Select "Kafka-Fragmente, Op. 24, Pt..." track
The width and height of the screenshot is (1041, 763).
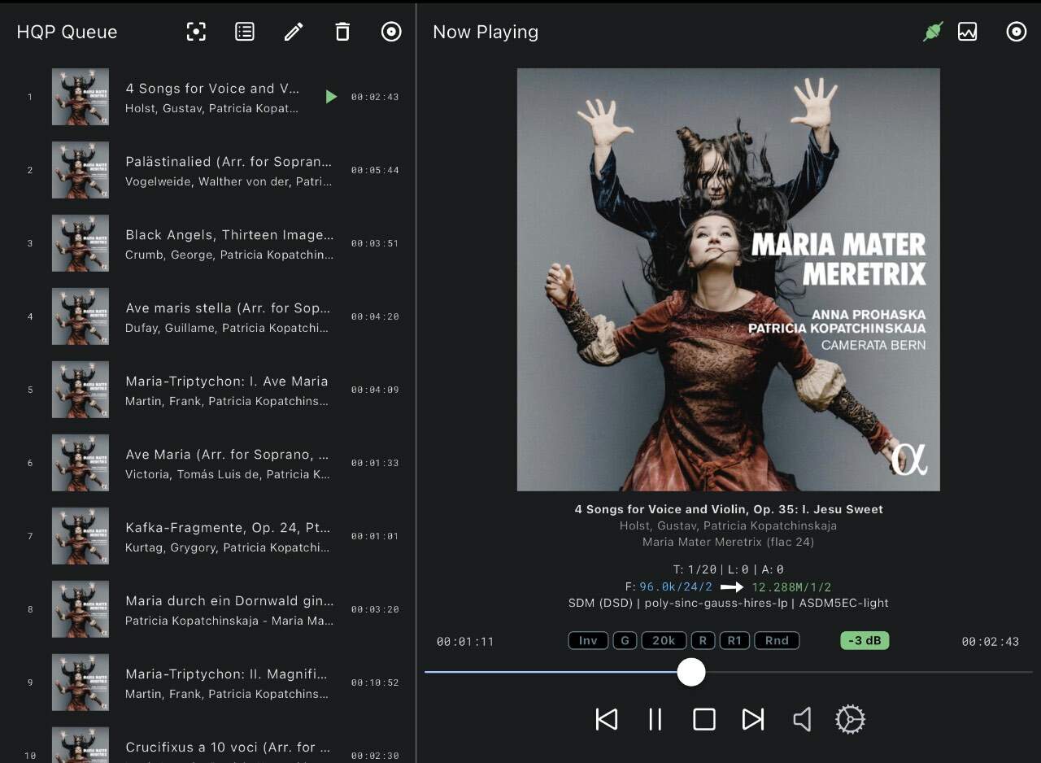(x=228, y=528)
